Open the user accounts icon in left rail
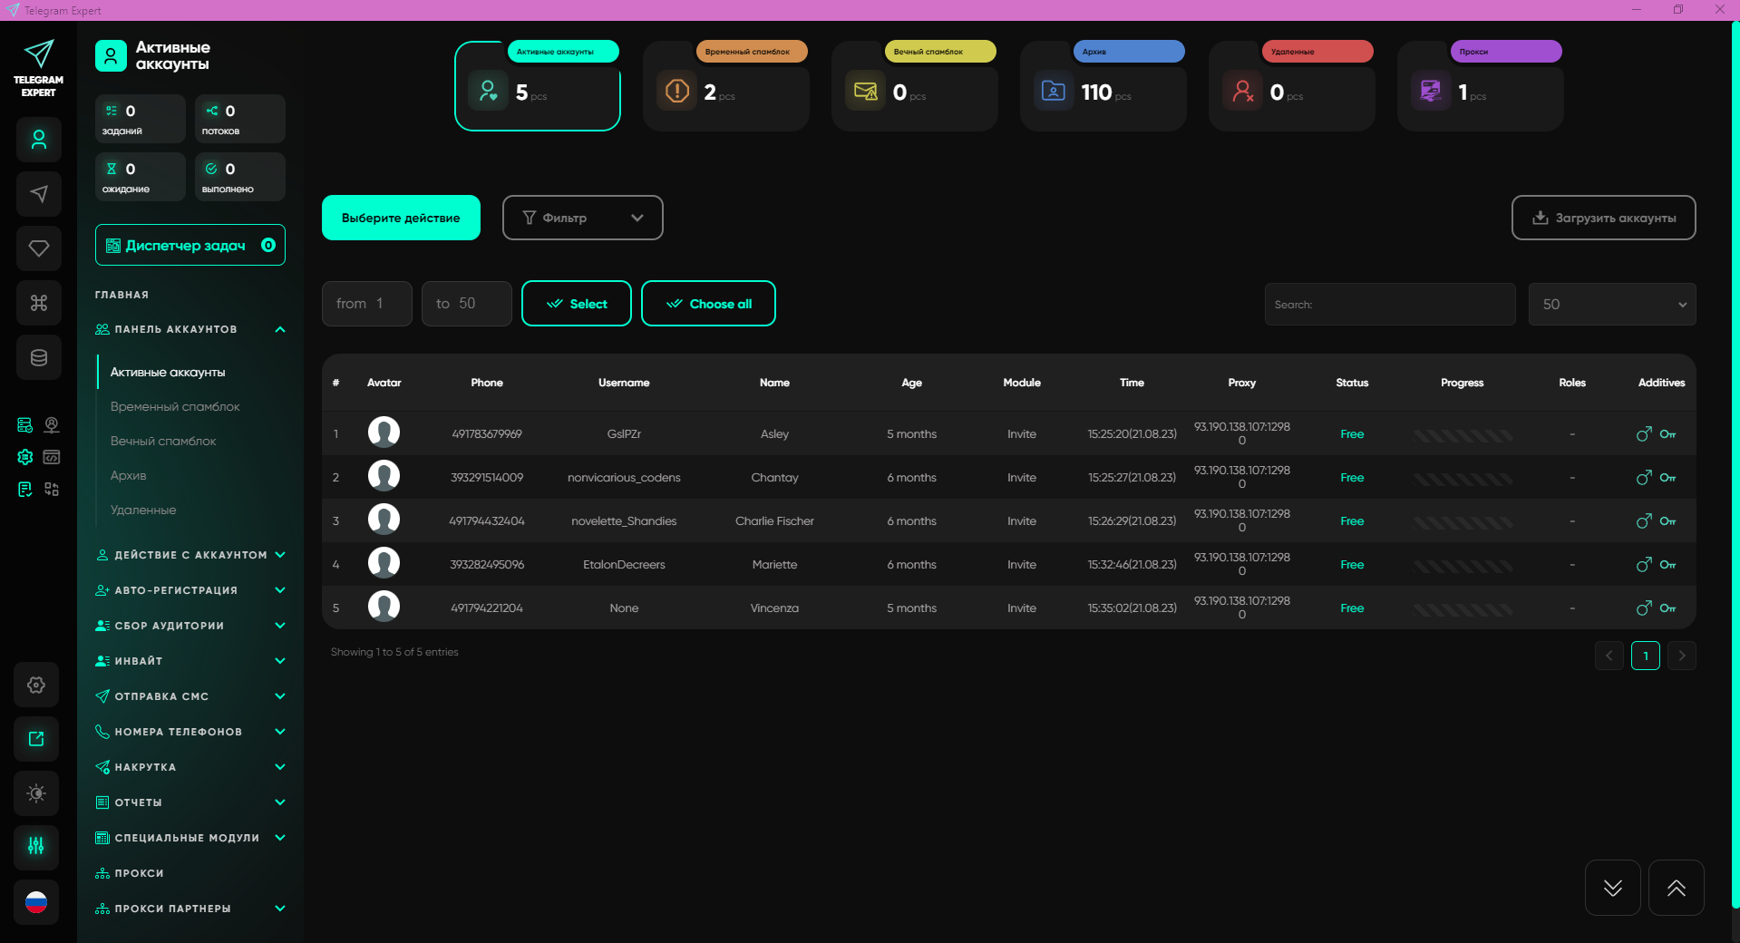The height and width of the screenshot is (943, 1740). [x=39, y=140]
